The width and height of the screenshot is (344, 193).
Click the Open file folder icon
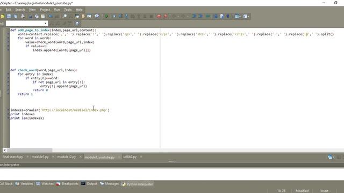2,16
